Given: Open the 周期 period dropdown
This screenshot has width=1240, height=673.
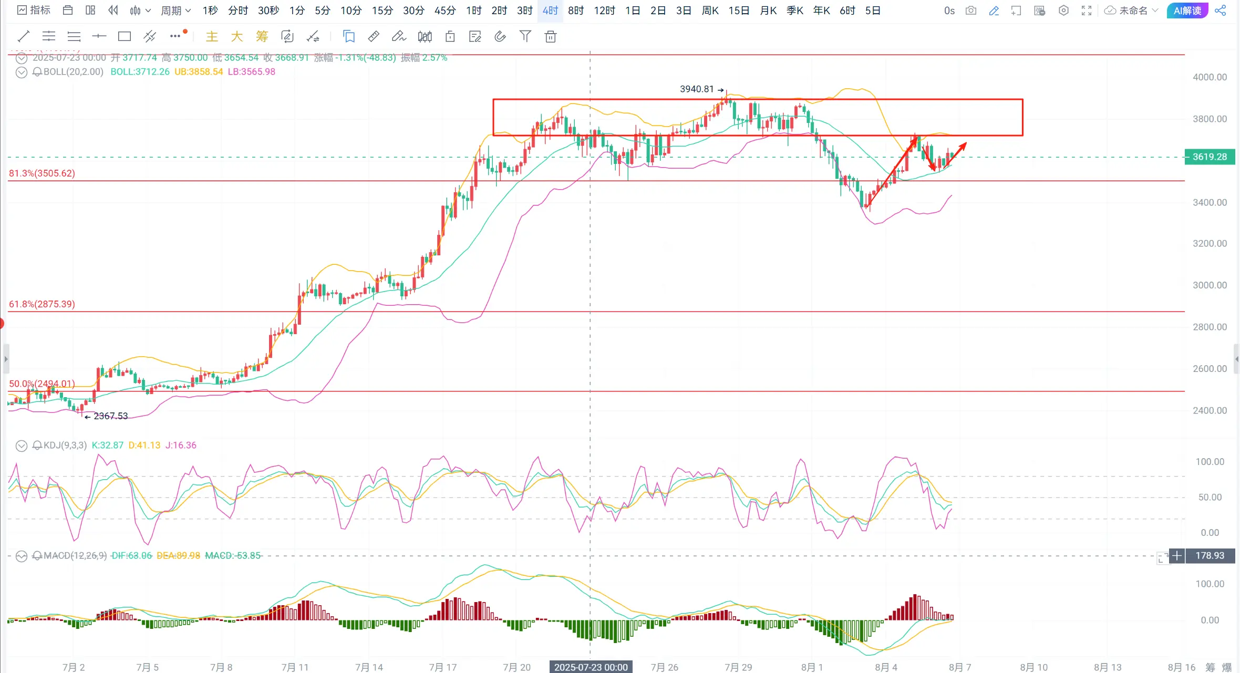Looking at the screenshot, I should pos(176,10).
